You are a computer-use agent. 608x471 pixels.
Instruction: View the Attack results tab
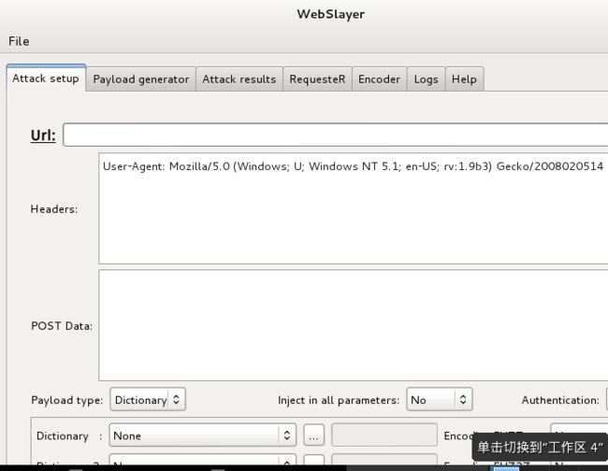239,79
